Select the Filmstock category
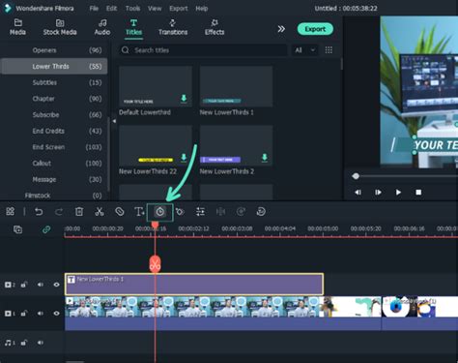 tap(55, 196)
